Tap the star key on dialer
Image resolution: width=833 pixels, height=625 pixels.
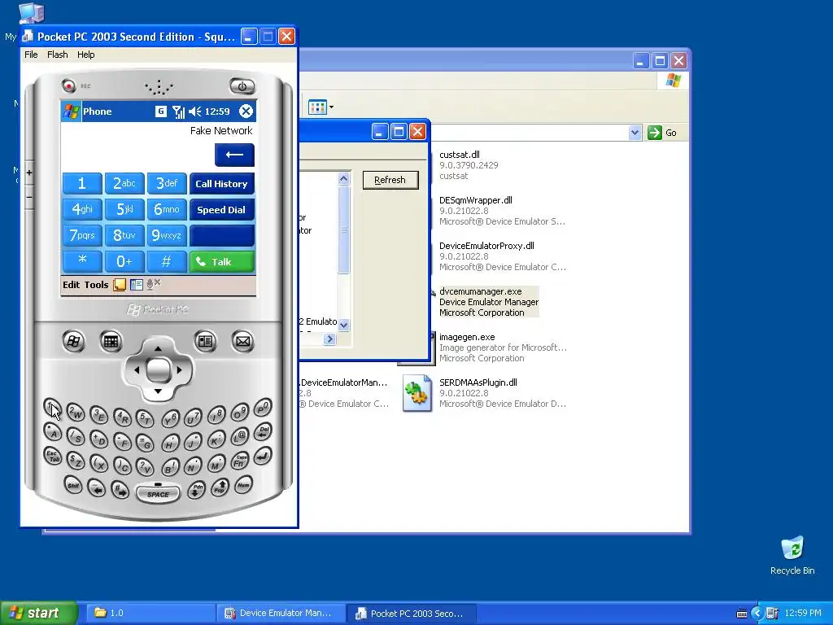pos(82,261)
